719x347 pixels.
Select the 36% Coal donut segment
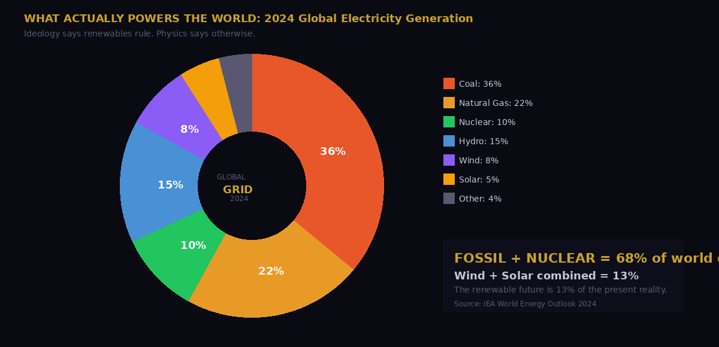(333, 151)
